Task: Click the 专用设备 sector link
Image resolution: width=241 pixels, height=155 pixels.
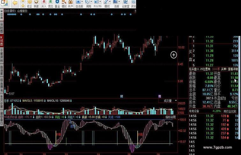Action: [x=194, y=111]
